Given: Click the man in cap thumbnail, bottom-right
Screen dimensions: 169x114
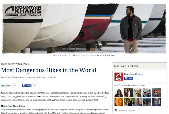Looking at the screenshot, I should tap(156, 102).
